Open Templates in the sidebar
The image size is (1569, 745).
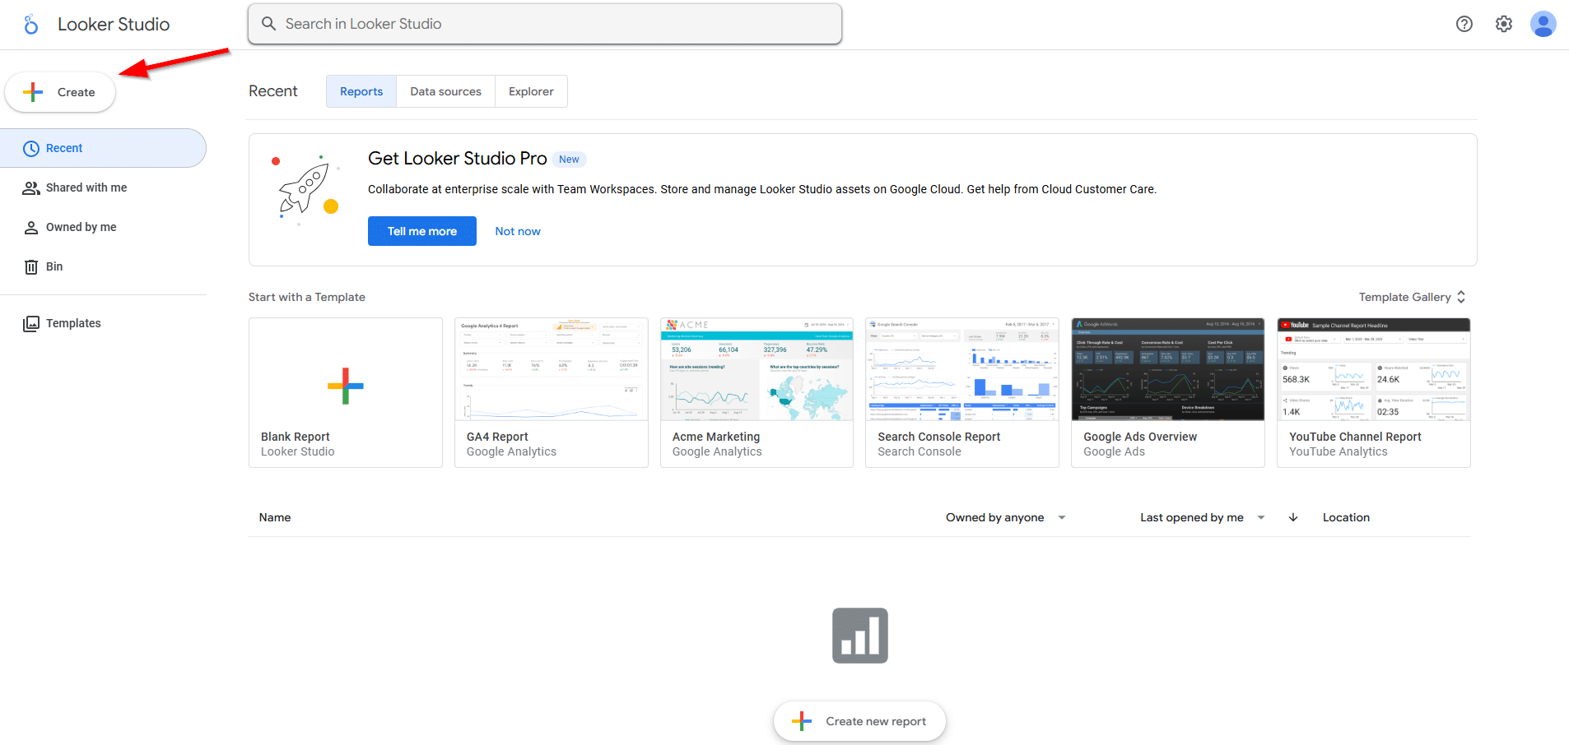pos(103,323)
